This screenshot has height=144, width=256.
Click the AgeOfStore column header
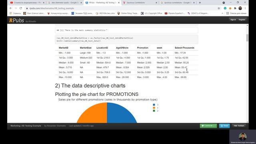[x=122, y=48]
